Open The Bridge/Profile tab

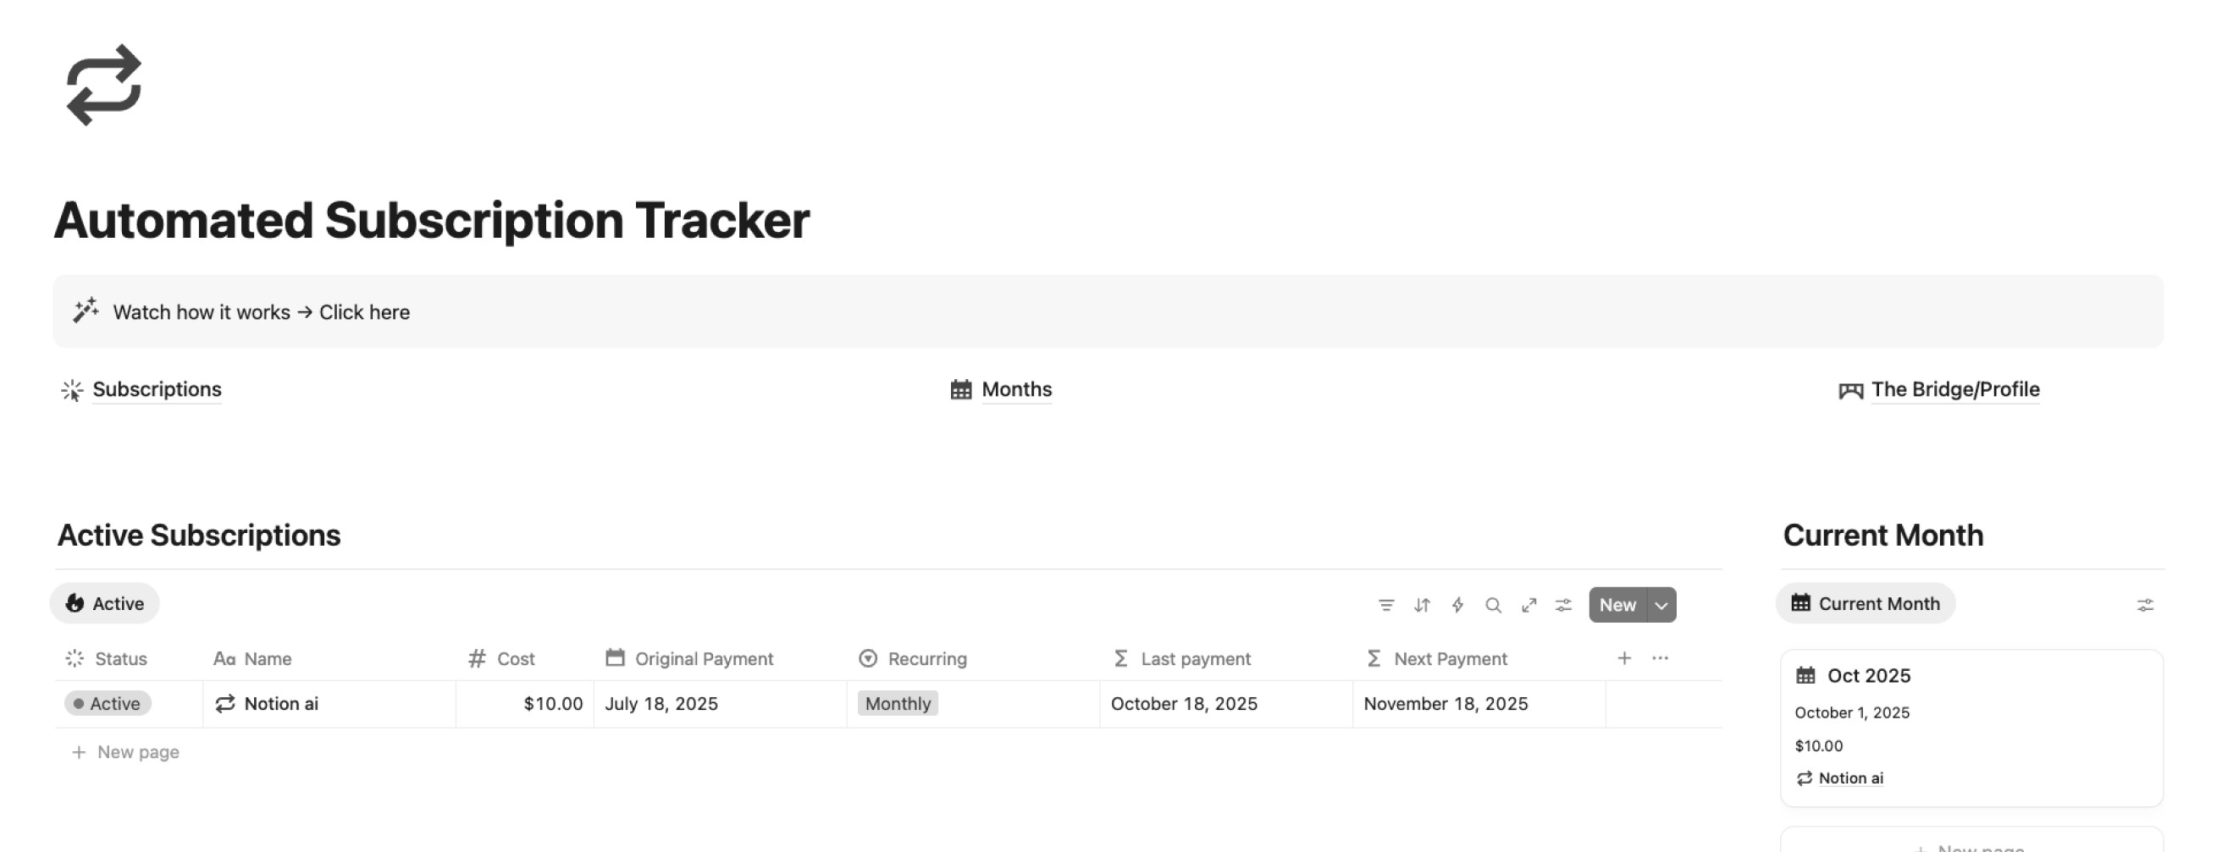point(1955,389)
